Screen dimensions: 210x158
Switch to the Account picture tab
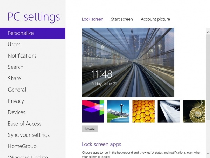155,19
